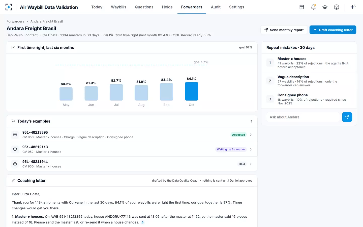Image resolution: width=363 pixels, height=227 pixels.
Task: Click the sparkle AI assistant icon
Action: point(353,7)
